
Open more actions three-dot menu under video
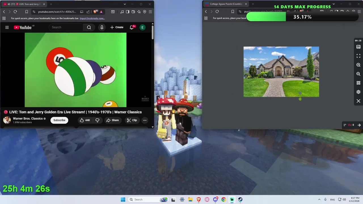[x=145, y=120]
